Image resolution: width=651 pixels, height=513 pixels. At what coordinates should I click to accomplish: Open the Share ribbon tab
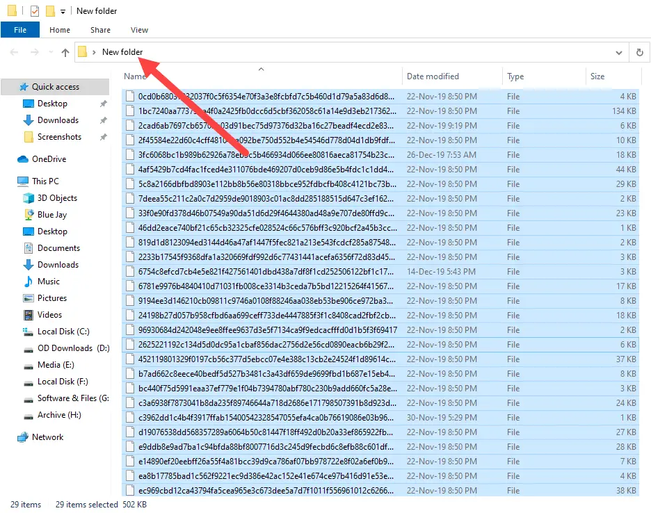tap(100, 30)
